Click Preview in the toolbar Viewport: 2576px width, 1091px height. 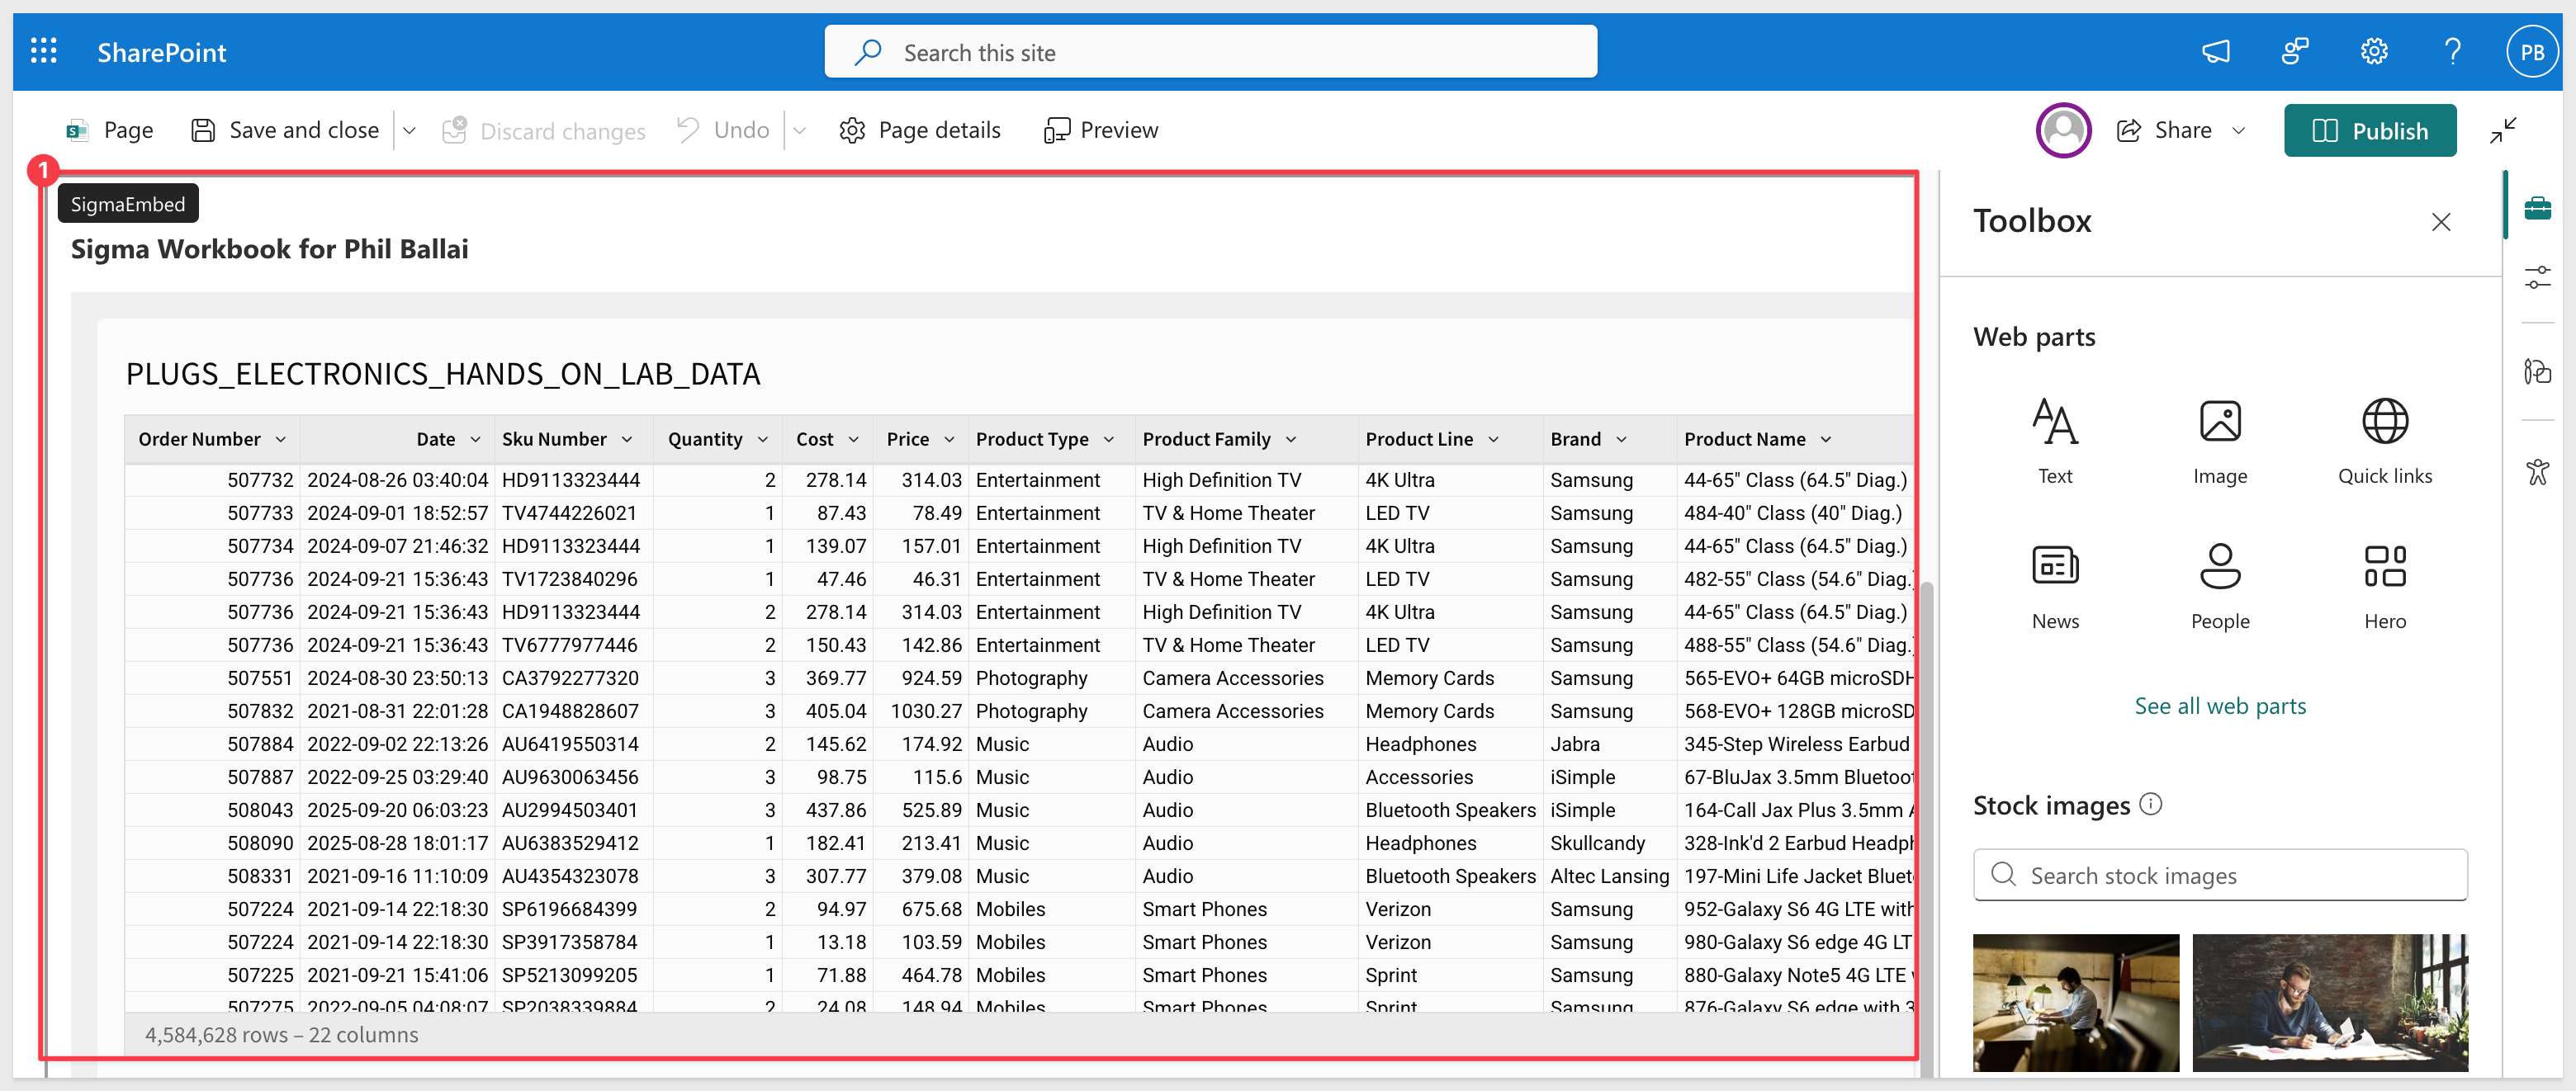(x=1100, y=130)
